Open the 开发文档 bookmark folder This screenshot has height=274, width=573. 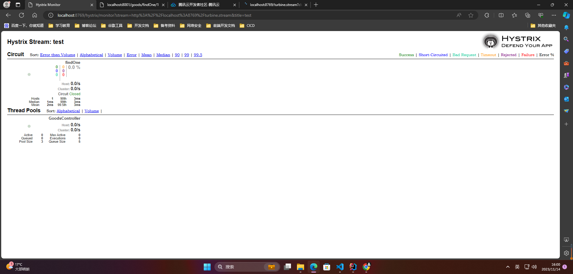coord(138,26)
